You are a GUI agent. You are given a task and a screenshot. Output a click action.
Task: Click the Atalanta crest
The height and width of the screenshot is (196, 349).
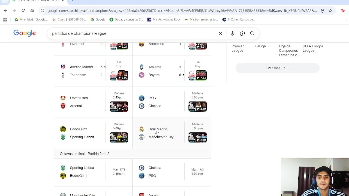[x=142, y=67]
